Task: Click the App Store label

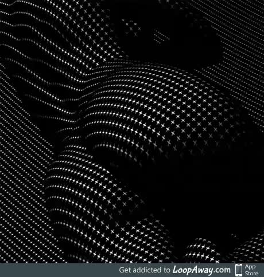Action: 251,270
